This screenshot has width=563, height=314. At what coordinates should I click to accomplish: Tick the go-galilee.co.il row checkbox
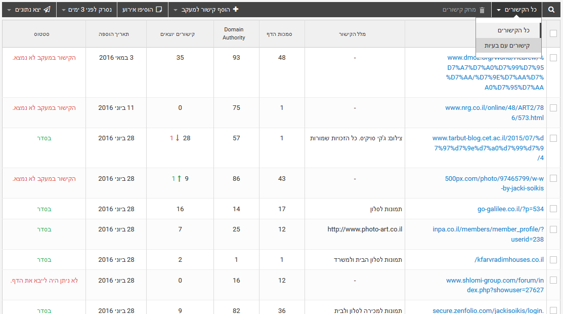tap(553, 209)
